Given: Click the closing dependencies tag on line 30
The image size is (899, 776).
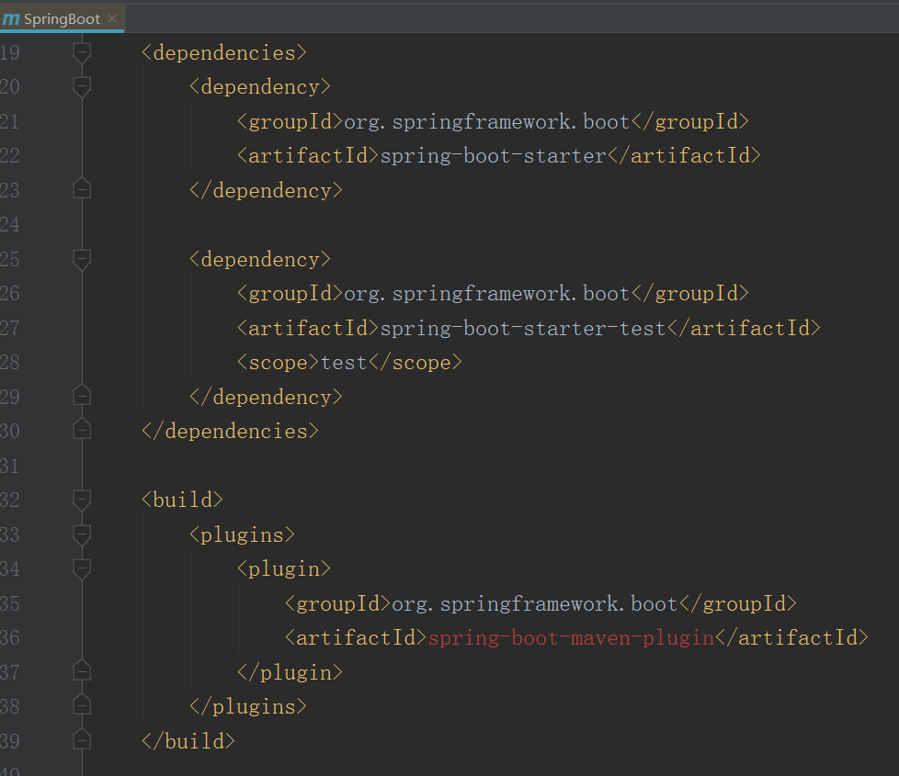Looking at the screenshot, I should 230,432.
